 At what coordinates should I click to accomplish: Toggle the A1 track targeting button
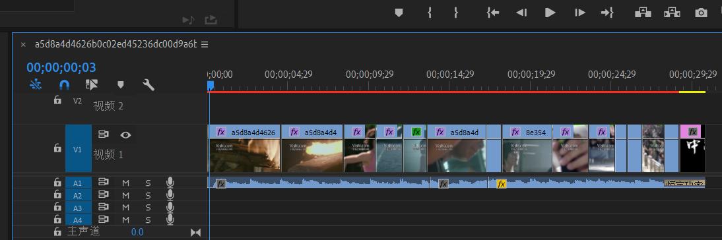[79, 183]
